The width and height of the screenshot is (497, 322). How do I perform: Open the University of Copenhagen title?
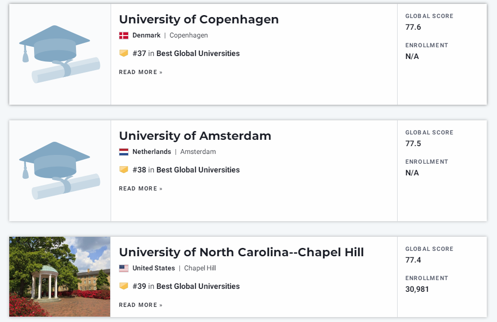click(x=199, y=19)
